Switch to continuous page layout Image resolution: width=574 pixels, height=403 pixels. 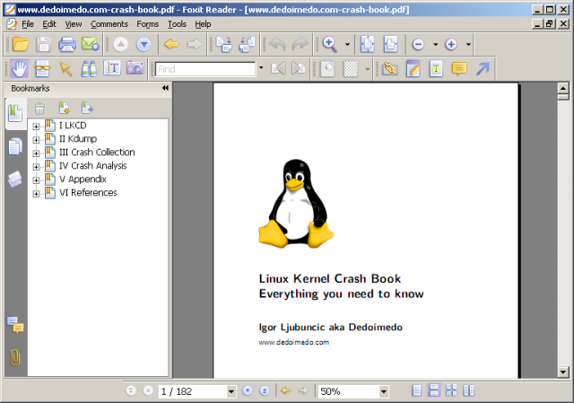pyautogui.click(x=434, y=390)
